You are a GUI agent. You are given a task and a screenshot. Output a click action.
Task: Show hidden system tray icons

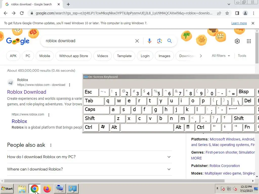point(217,188)
